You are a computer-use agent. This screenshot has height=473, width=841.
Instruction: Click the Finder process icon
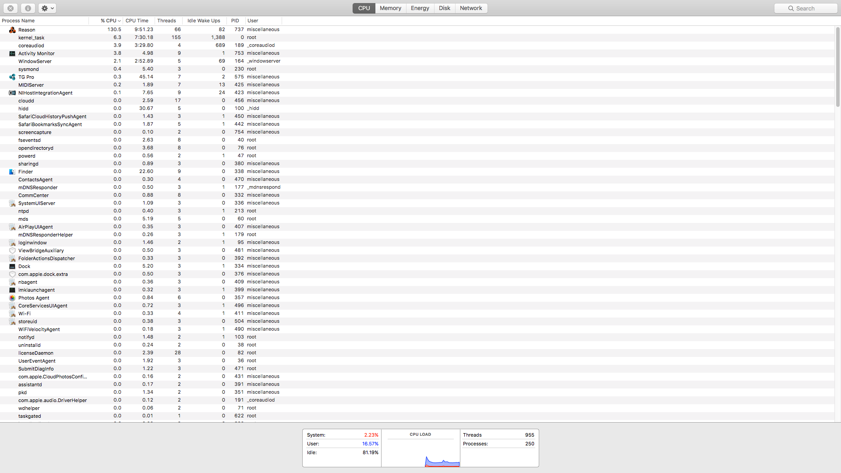12,172
